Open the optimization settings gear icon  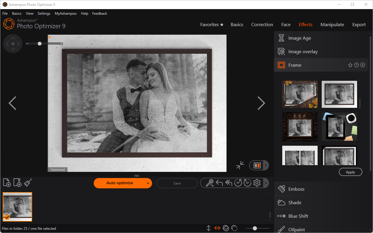coord(257,183)
